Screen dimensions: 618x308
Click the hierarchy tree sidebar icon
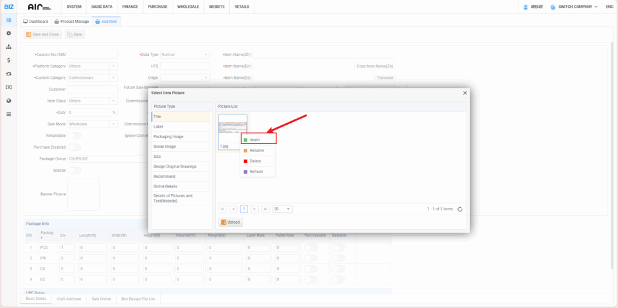pos(8,47)
